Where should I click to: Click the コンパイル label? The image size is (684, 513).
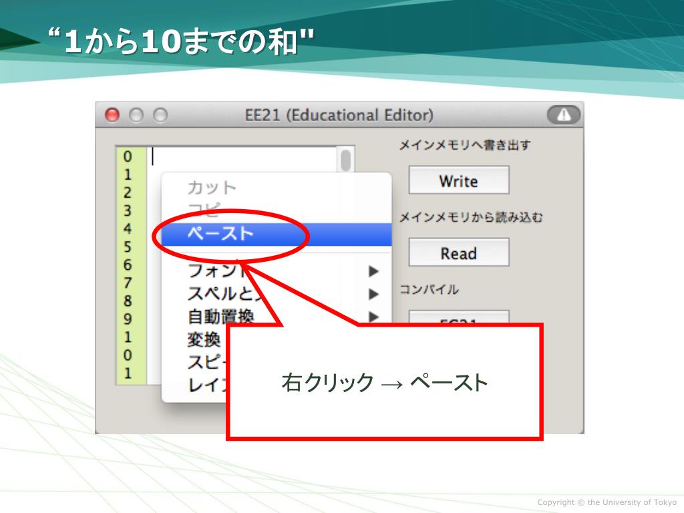click(x=430, y=290)
